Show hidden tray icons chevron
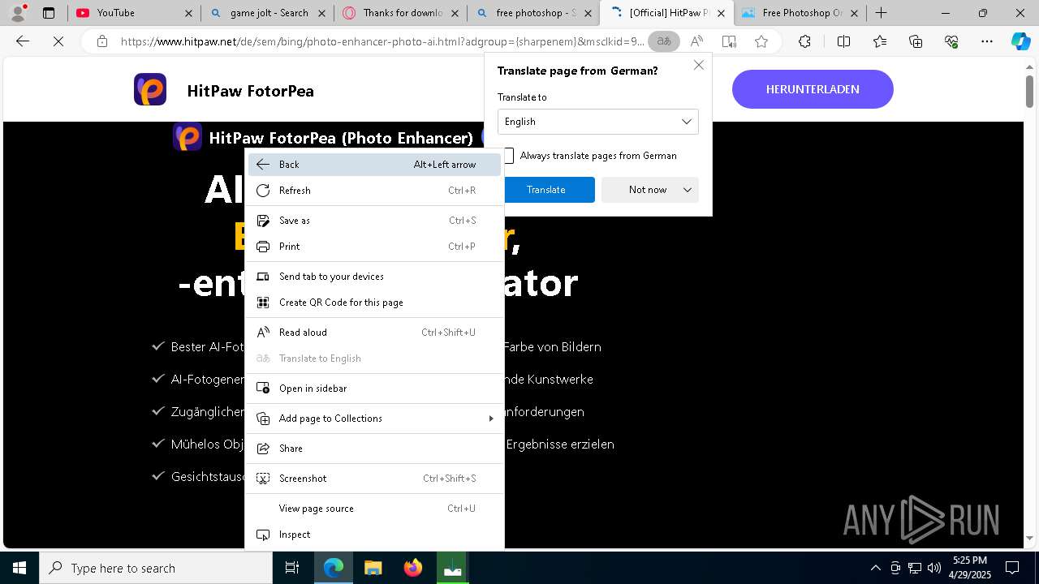The height and width of the screenshot is (584, 1039). tap(875, 568)
